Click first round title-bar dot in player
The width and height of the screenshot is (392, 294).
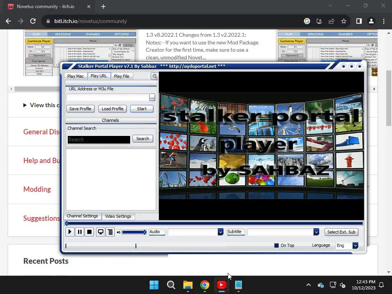click(343, 66)
